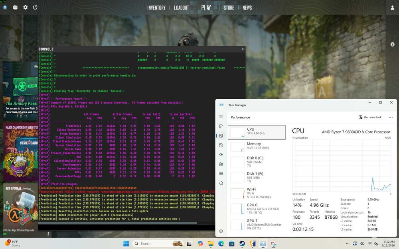The image size is (399, 249).
Task: Open the Windows Start button
Action: [126, 243]
